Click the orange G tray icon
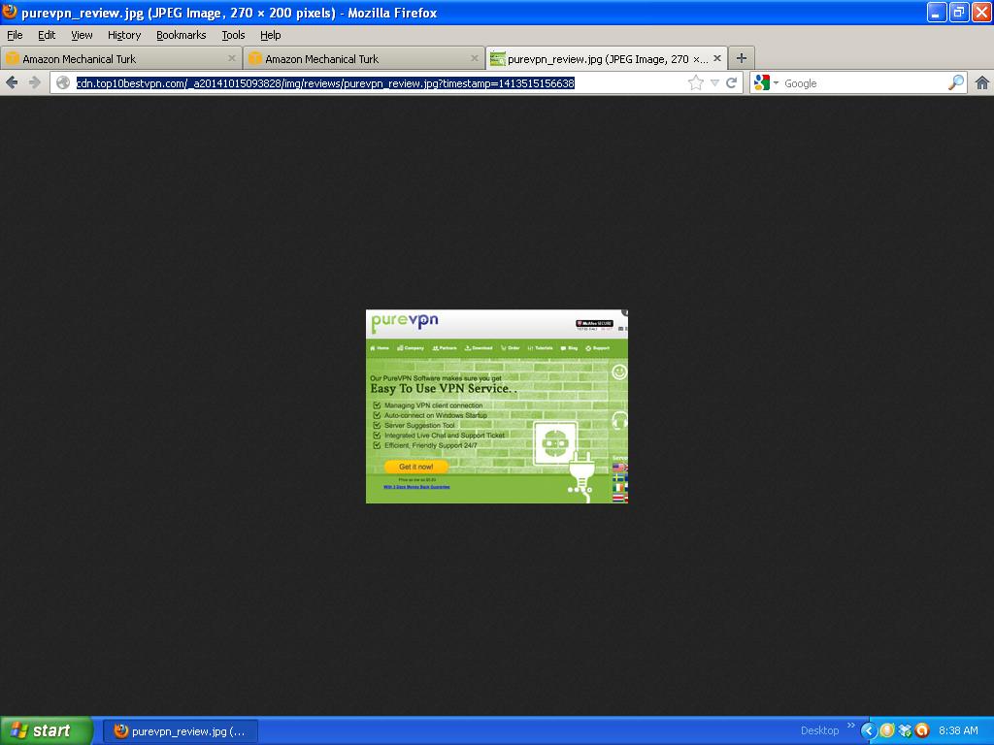The height and width of the screenshot is (745, 994). coord(922,730)
